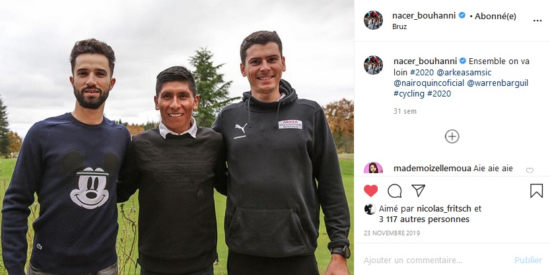The width and height of the screenshot is (550, 275).
Task: Click the Ajouter un commentaire field
Action: 435,260
